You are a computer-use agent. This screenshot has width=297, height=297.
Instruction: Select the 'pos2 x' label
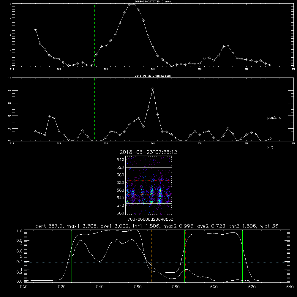pos(274,118)
